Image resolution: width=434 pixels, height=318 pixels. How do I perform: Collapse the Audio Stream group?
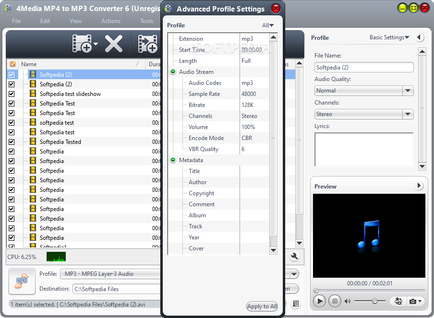pos(173,71)
